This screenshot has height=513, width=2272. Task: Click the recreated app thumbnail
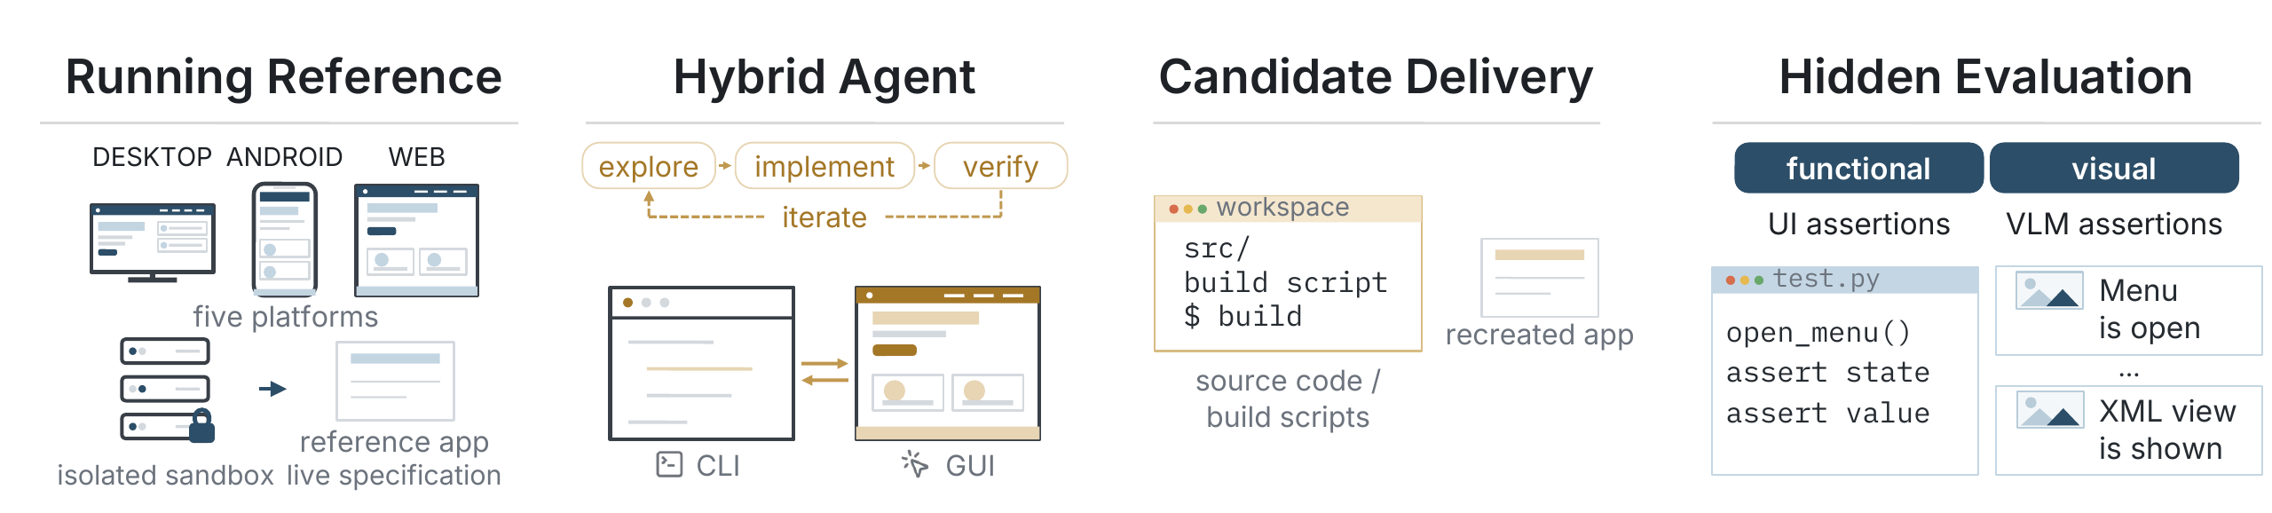[1539, 277]
